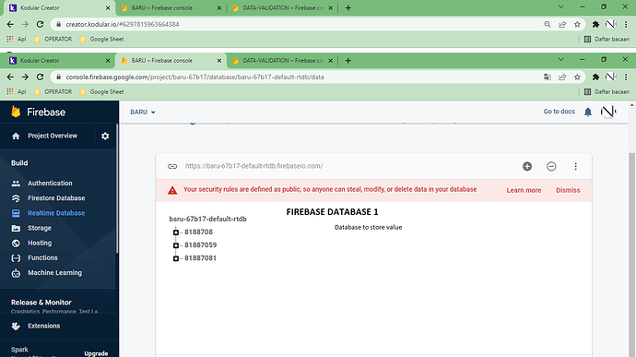The height and width of the screenshot is (357, 636).
Task: Click the sidebar scrollbar thumb
Action: pyautogui.click(x=117, y=189)
